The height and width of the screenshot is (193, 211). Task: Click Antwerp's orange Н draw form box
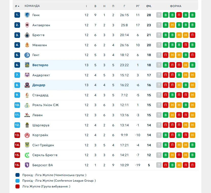pyautogui.click(x=172, y=25)
